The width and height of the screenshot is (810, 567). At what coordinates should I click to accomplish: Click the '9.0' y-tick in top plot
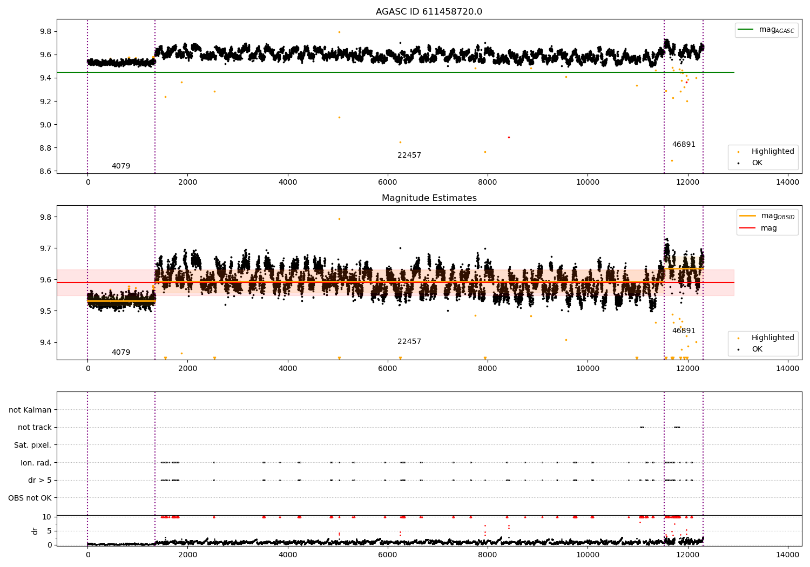[45, 125]
